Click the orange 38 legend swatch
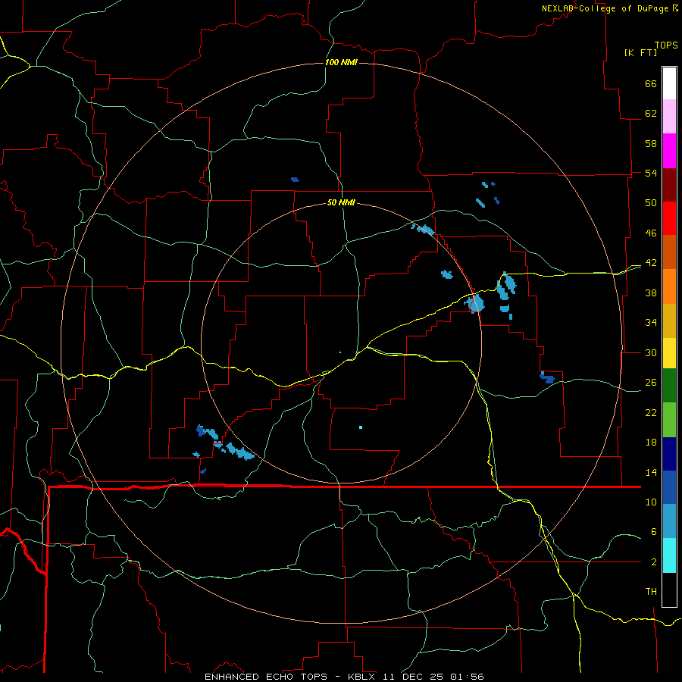The image size is (682, 682). pyautogui.click(x=669, y=286)
